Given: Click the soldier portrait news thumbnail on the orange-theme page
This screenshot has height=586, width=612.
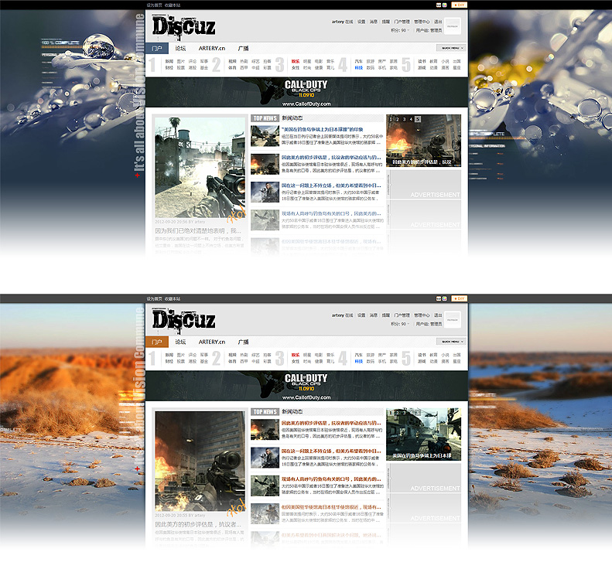Looking at the screenshot, I should pyautogui.click(x=265, y=458).
